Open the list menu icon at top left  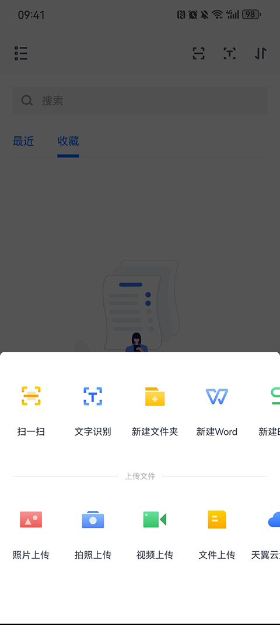click(21, 53)
